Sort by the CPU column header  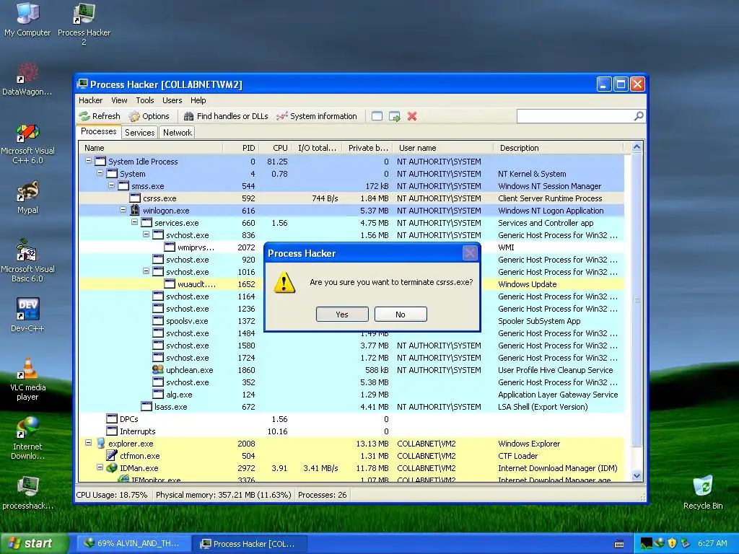(275, 148)
